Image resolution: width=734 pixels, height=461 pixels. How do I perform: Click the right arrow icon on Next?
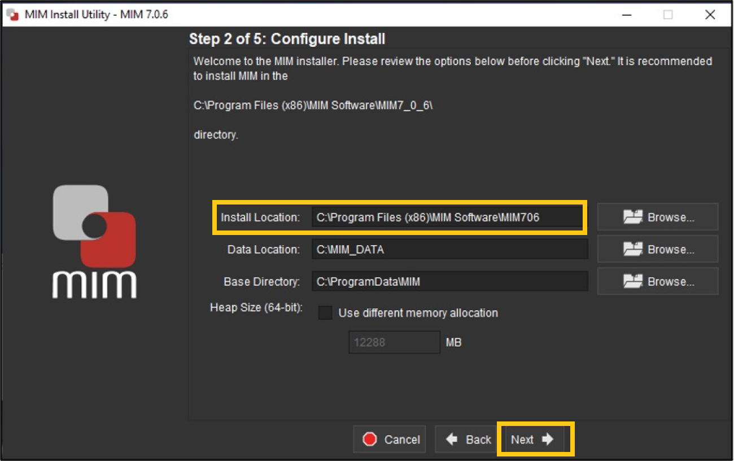pos(548,440)
